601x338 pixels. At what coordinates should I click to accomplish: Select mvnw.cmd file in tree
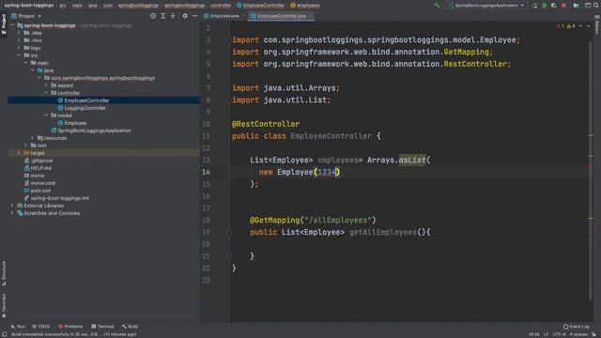[x=42, y=183]
